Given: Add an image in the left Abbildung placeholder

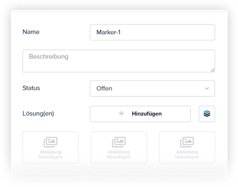Looking at the screenshot, I should pyautogui.click(x=50, y=147).
